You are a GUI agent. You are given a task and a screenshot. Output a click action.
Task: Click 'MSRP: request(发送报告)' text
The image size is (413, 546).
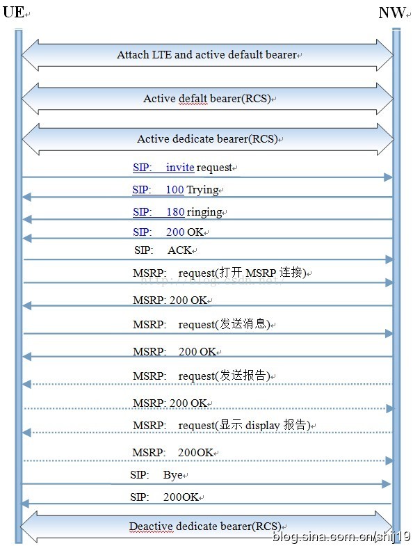coord(202,376)
